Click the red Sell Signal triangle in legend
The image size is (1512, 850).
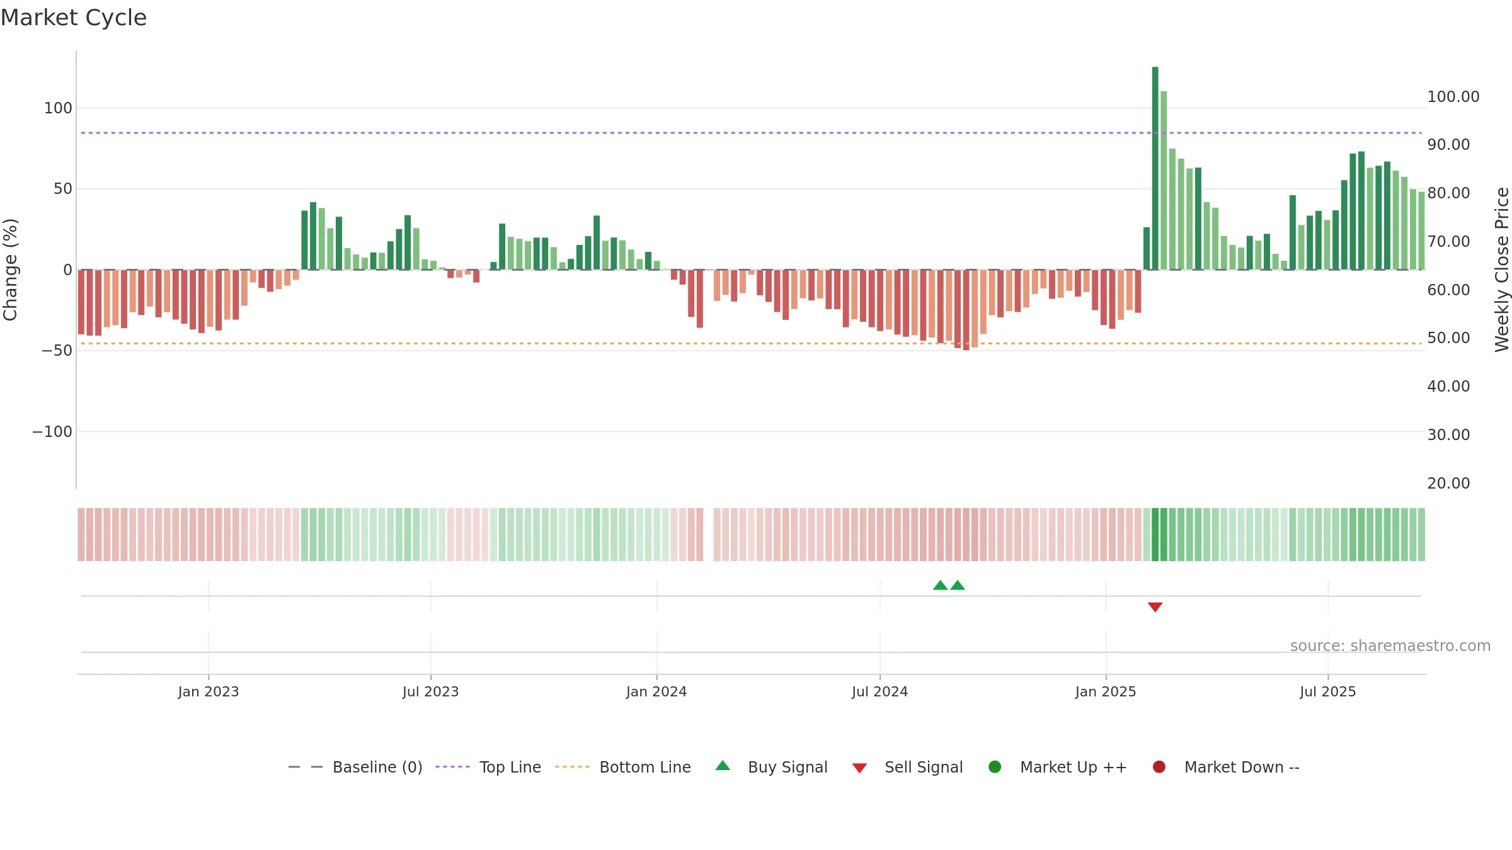pos(859,768)
